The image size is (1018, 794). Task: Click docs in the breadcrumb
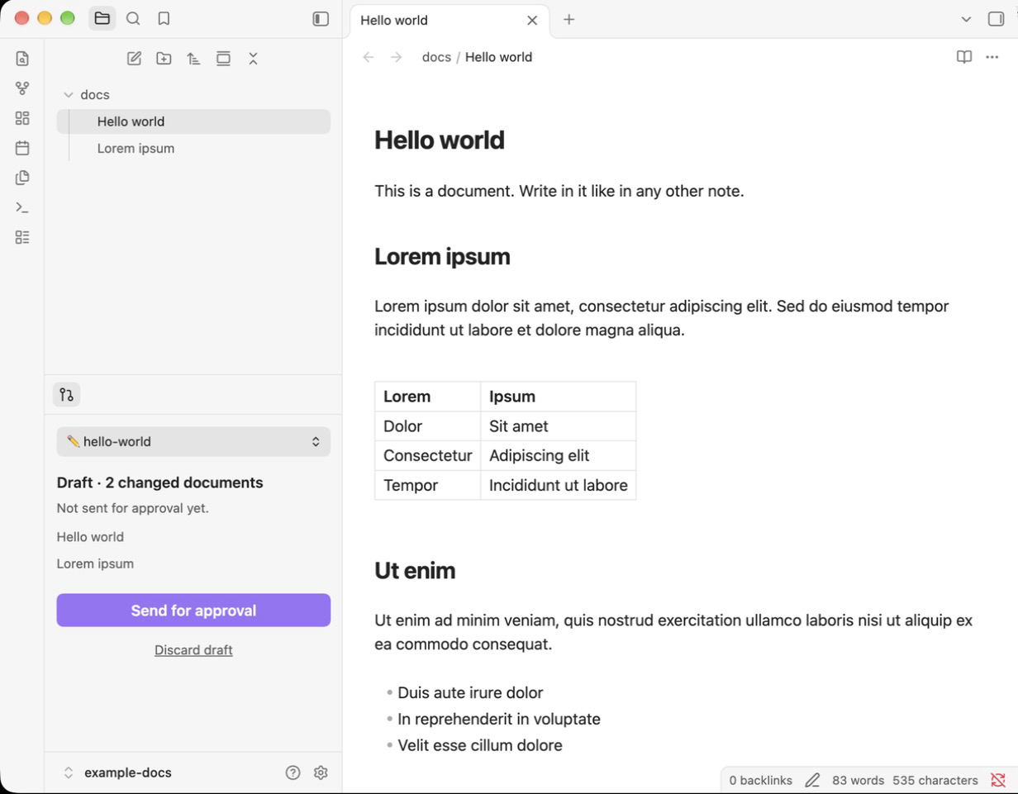coord(436,57)
